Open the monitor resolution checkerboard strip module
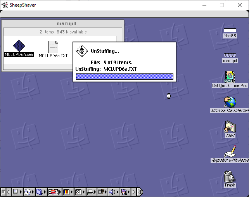249x197 pixels. click(x=80, y=192)
